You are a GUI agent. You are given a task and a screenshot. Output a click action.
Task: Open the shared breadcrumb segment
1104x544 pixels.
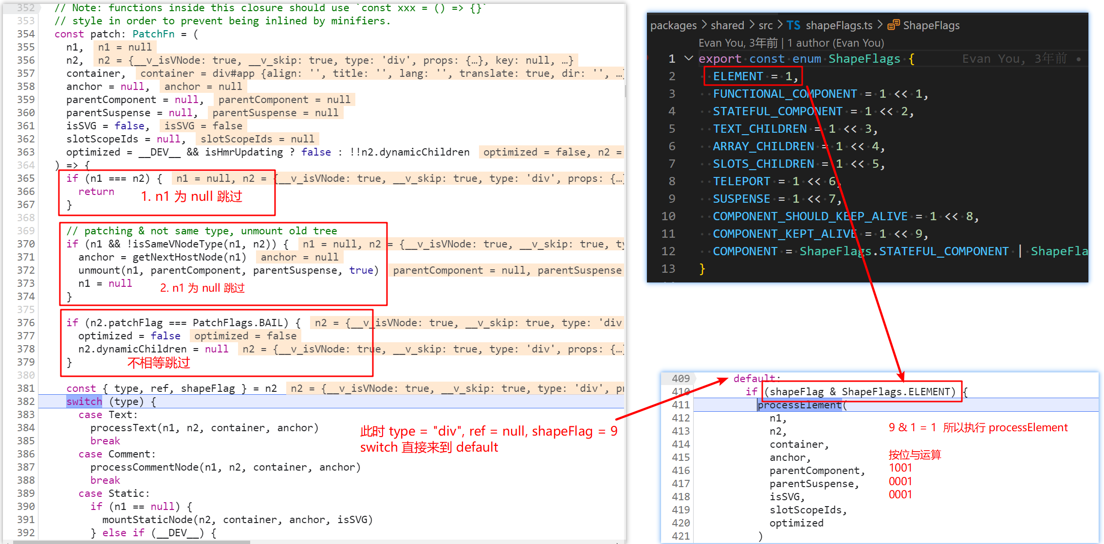coord(727,25)
